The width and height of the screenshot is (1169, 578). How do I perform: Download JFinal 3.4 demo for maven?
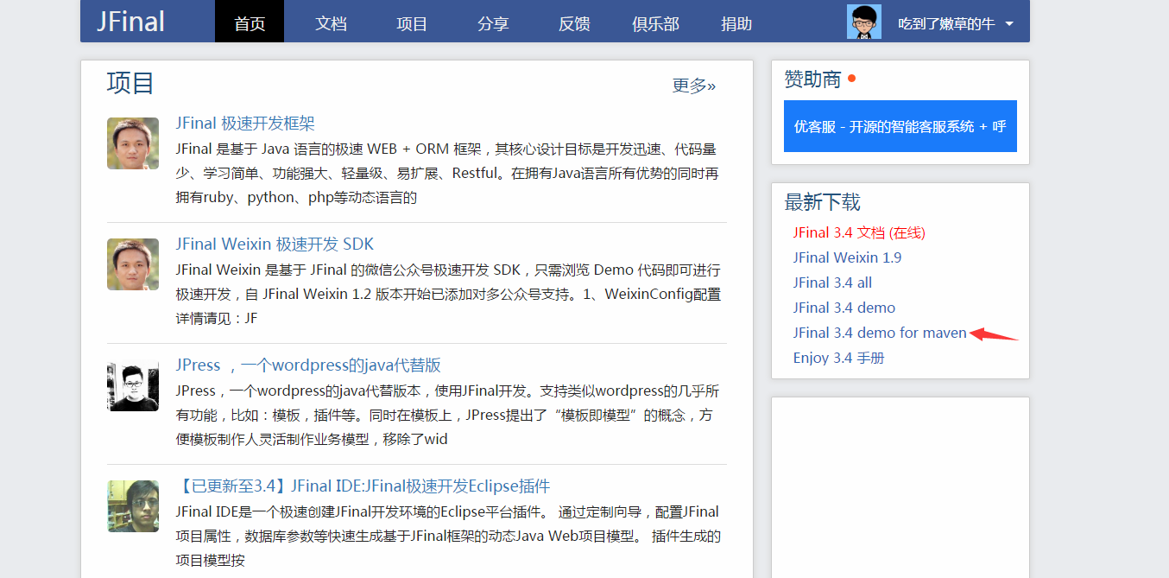tap(880, 333)
